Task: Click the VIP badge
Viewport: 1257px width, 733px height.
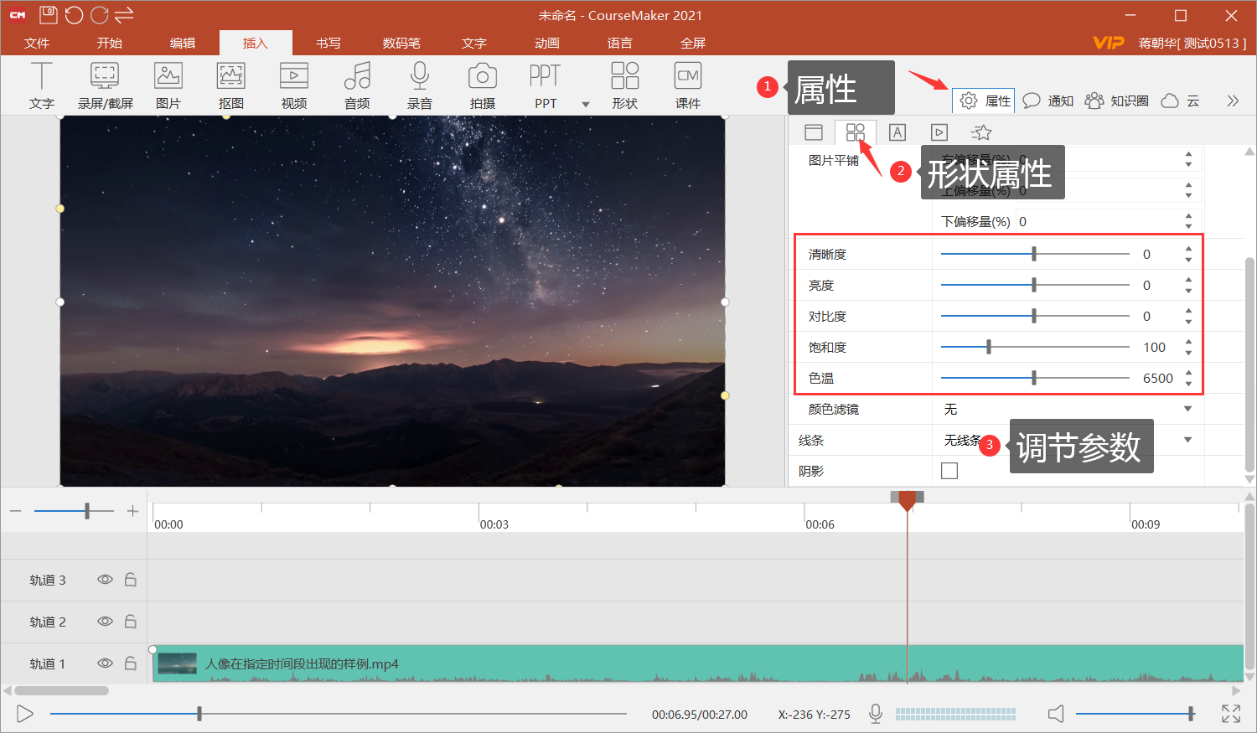Action: (1109, 43)
